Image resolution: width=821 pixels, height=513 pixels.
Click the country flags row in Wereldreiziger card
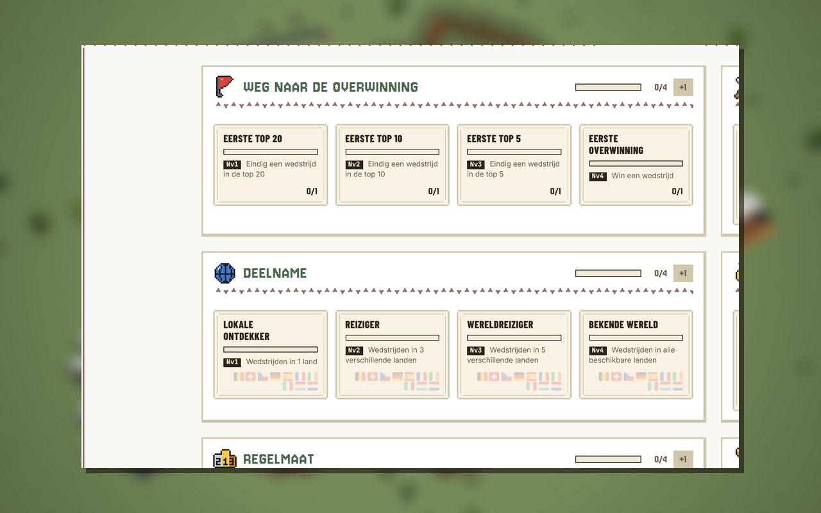click(519, 382)
